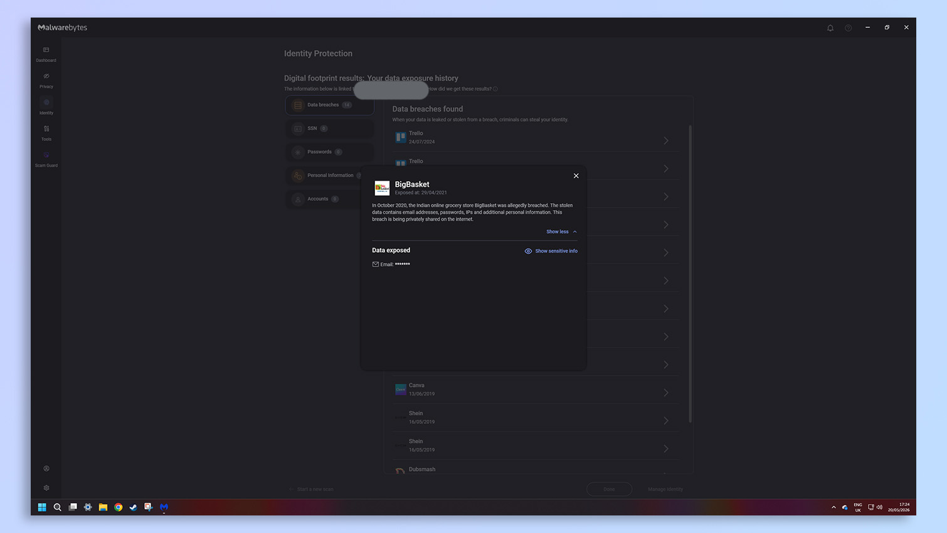Click Manage identity link
The height and width of the screenshot is (533, 947).
(665, 489)
